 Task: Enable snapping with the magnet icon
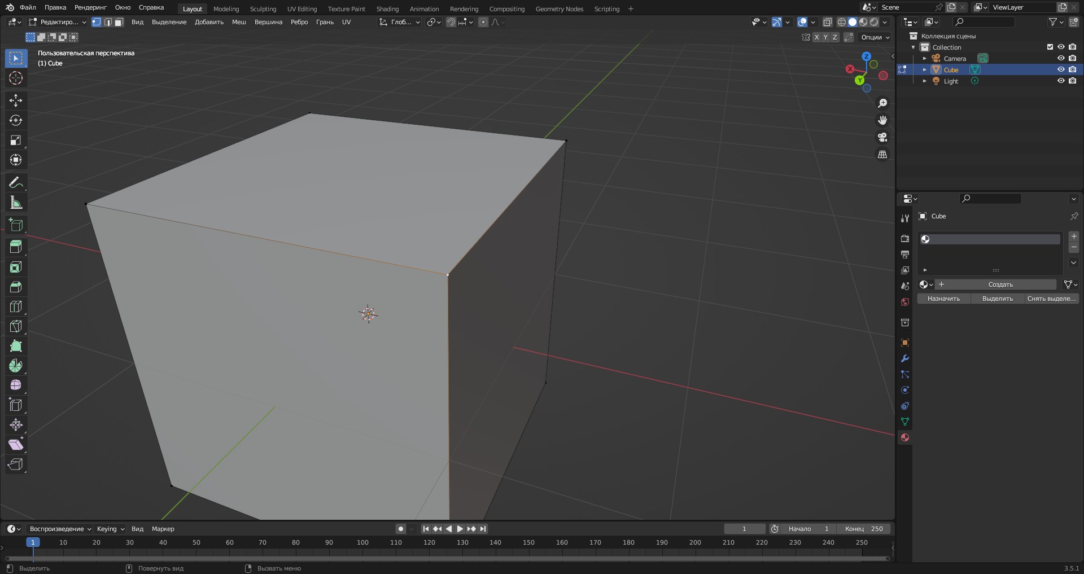point(451,22)
